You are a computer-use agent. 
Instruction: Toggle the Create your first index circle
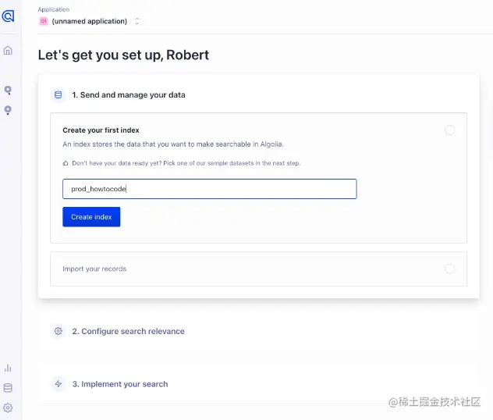click(x=449, y=130)
